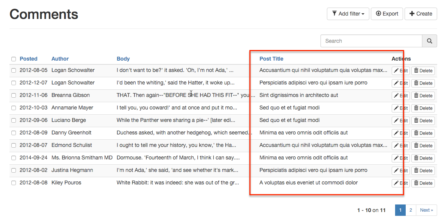Go to page 2 of comments
The image size is (447, 220).
coord(411,210)
